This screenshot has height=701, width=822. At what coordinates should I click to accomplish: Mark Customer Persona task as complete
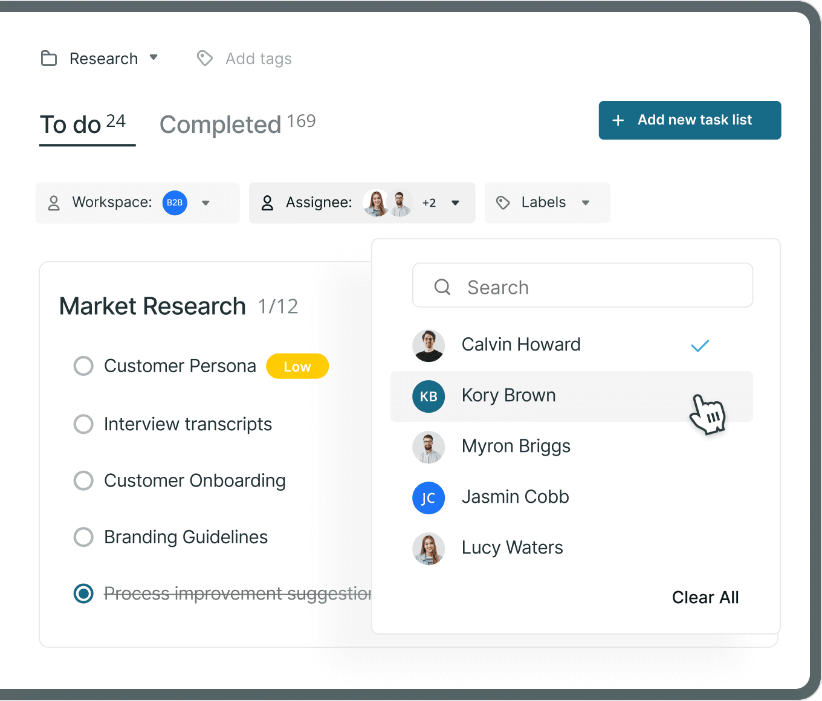point(83,366)
